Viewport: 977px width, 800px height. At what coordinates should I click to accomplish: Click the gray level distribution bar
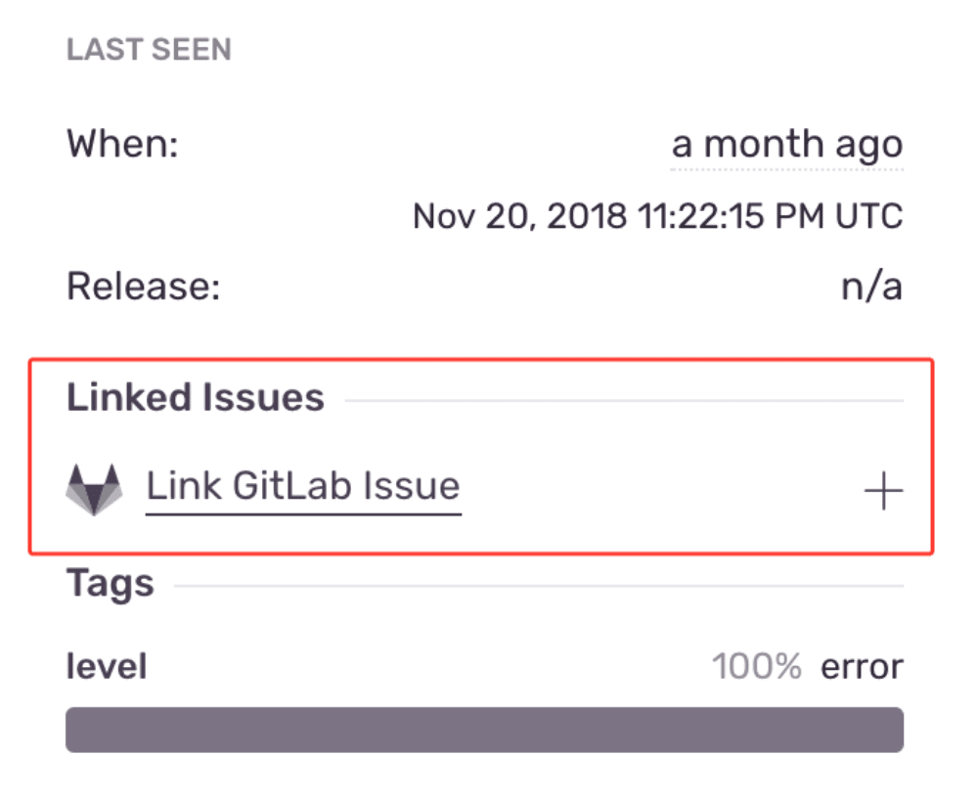[x=486, y=728]
